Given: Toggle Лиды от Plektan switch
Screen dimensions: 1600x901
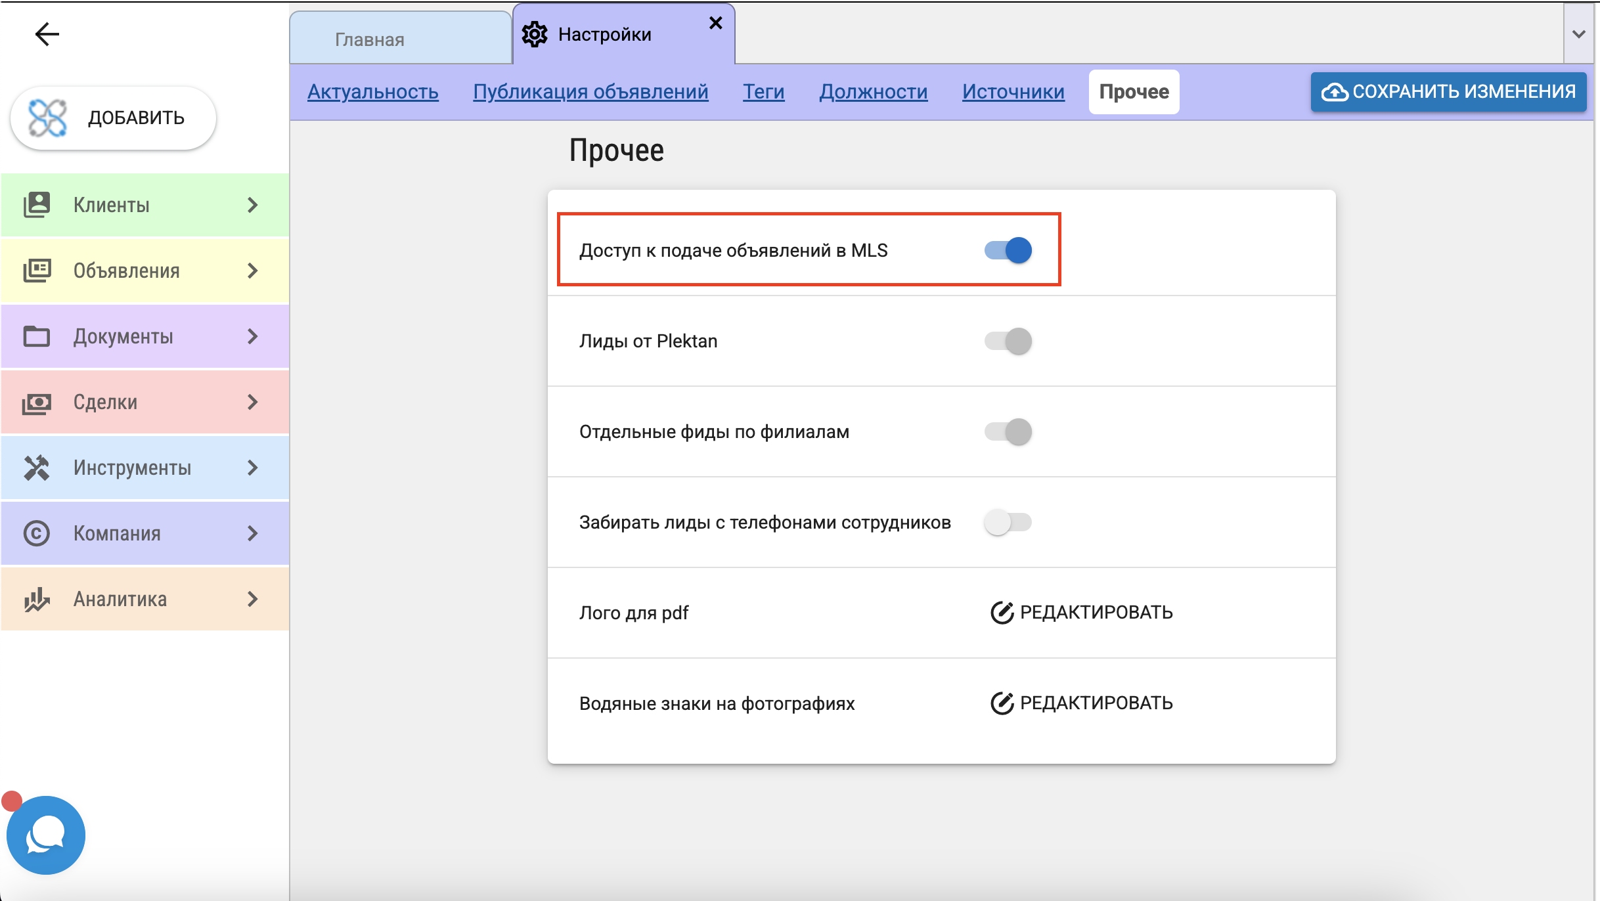Looking at the screenshot, I should [1008, 341].
